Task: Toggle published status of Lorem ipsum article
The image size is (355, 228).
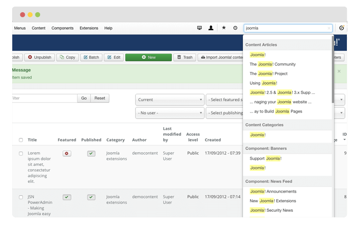Action: 91,154
